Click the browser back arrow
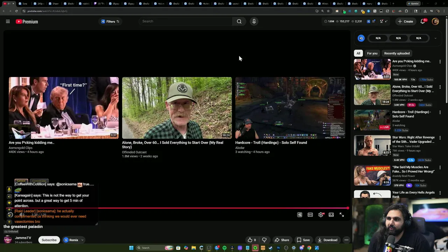The height and width of the screenshot is (252, 448). pyautogui.click(x=3, y=11)
